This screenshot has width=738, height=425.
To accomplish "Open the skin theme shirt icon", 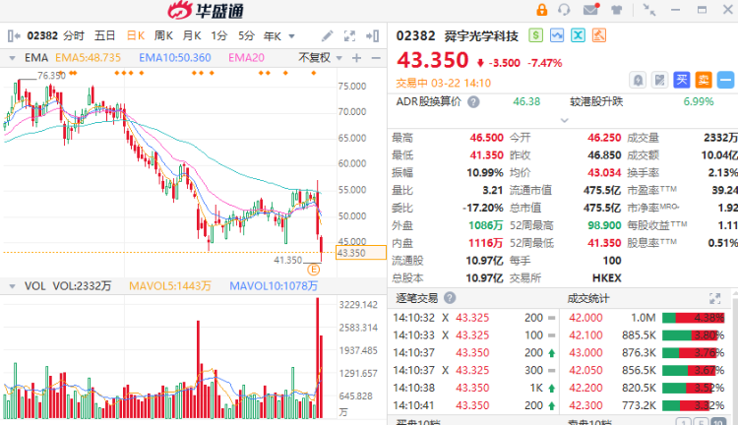I will click(616, 10).
